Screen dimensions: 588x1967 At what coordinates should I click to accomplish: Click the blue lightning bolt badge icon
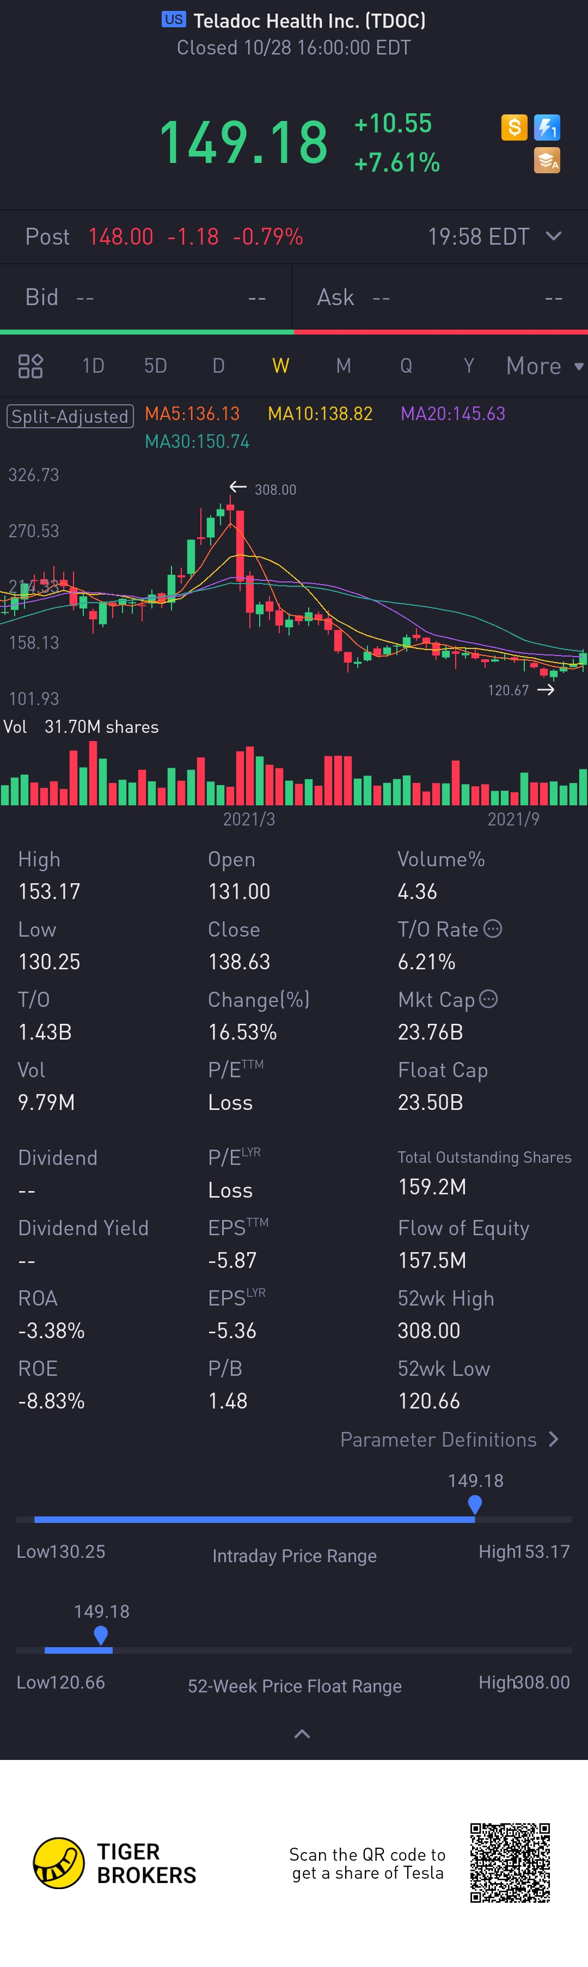coord(547,128)
